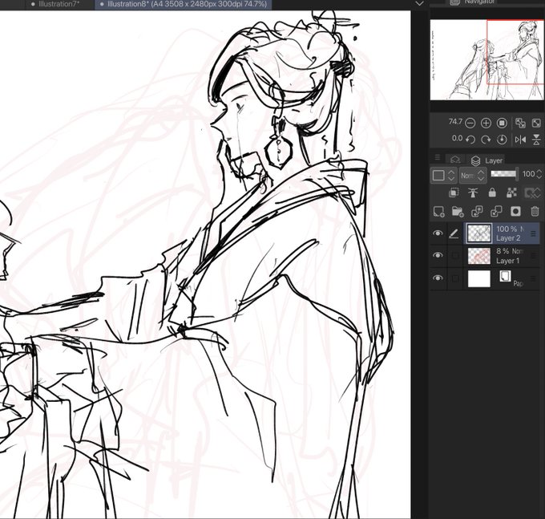The height and width of the screenshot is (519, 545).
Task: Click the Navigator panel title tab
Action: [472, 2]
